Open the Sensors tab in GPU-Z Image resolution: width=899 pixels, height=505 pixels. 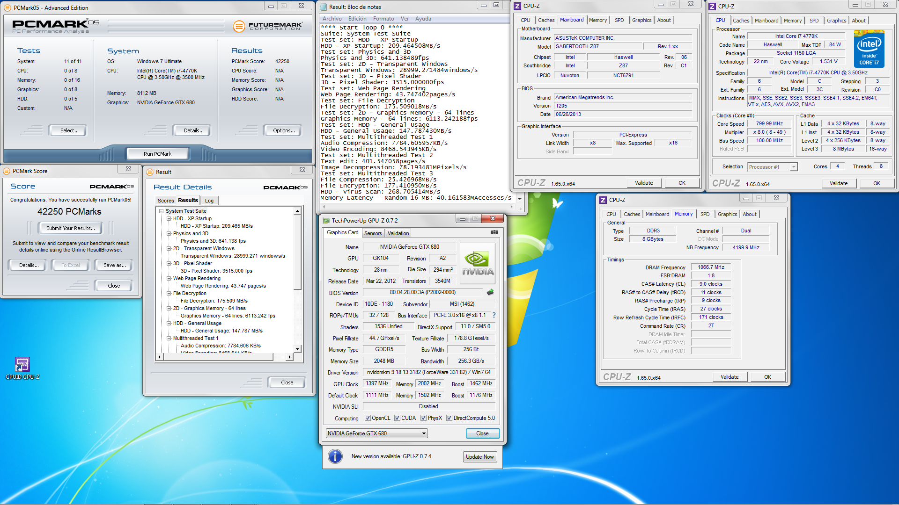(373, 233)
